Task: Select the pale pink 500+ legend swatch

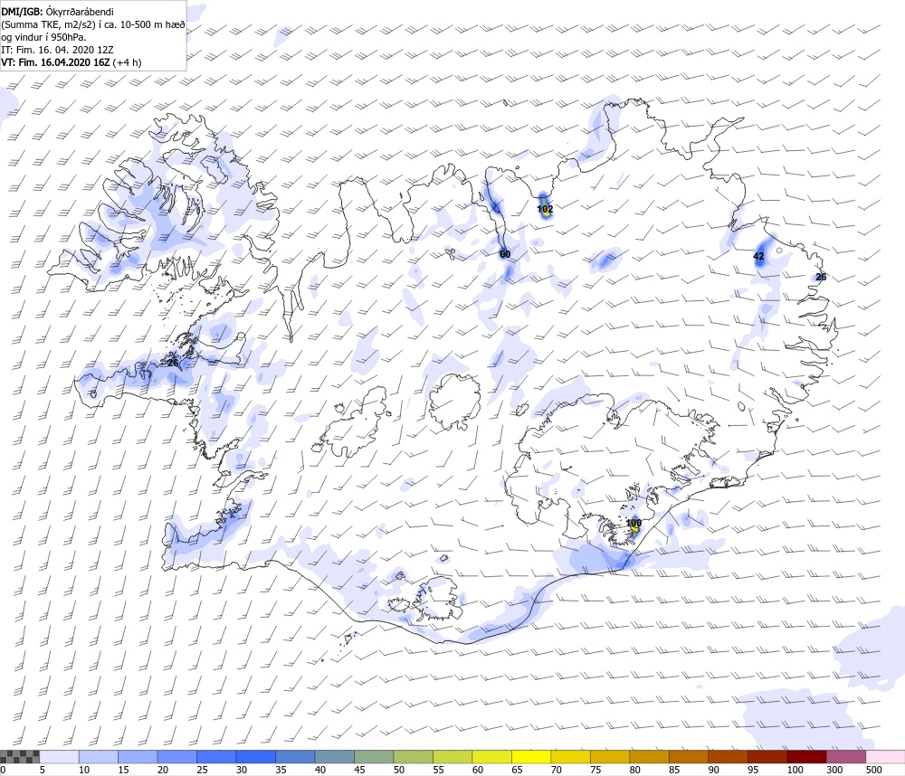Action: pos(885,757)
